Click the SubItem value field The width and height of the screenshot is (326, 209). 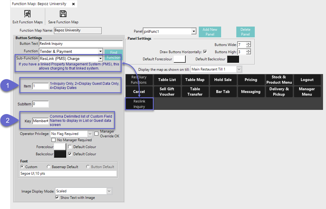point(41,104)
